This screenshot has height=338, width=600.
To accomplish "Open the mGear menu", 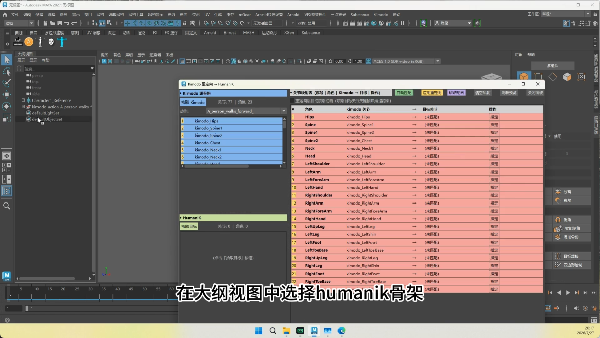I will 245,15.
